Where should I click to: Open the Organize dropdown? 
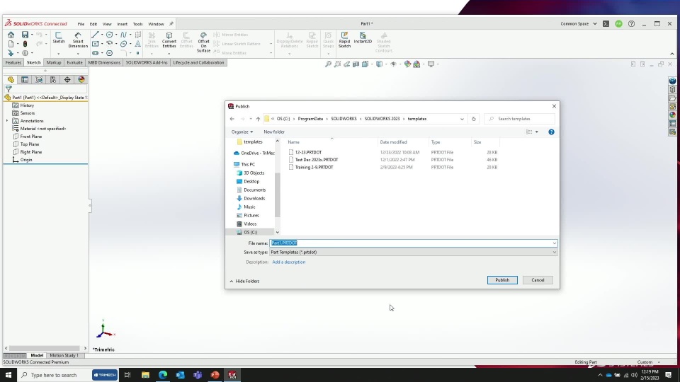point(242,132)
